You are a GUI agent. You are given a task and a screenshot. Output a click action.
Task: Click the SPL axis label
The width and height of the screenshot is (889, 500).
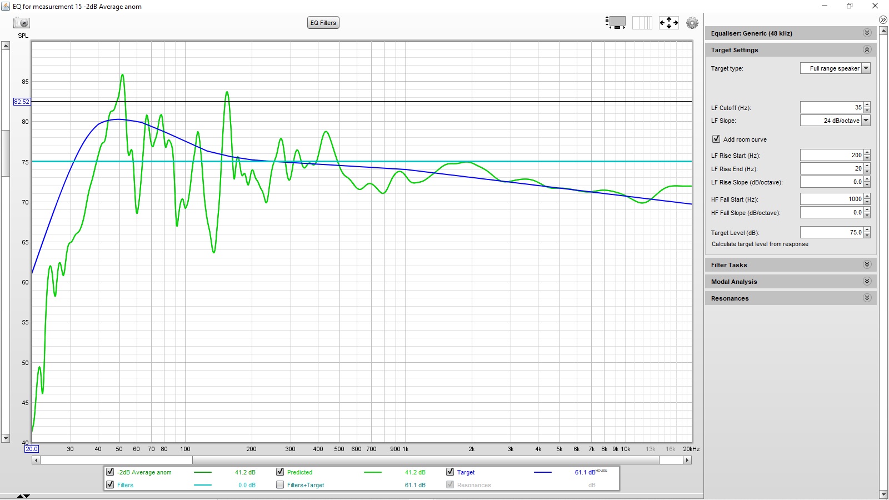(23, 36)
